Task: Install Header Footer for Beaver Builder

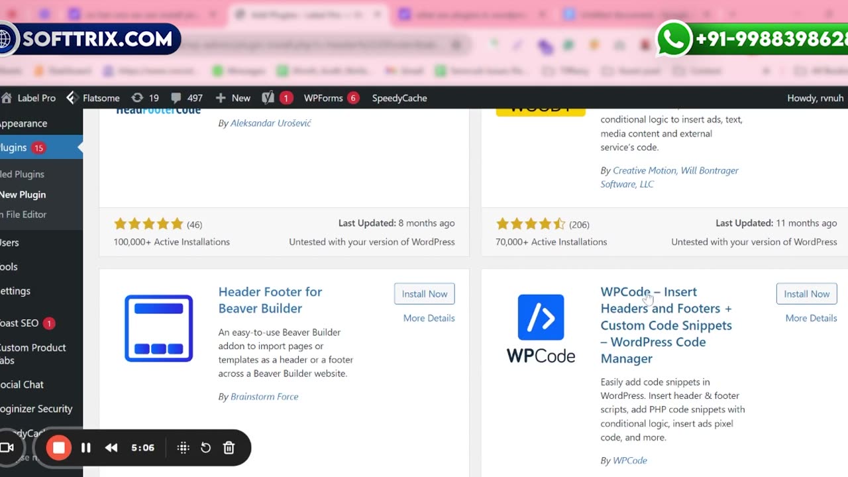Action: pos(424,294)
